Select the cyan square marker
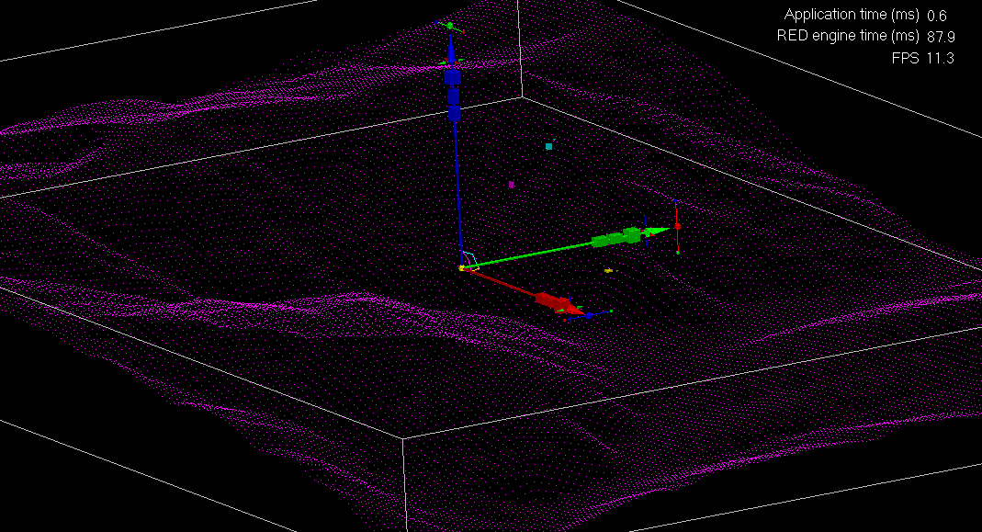982x532 pixels. 549,146
